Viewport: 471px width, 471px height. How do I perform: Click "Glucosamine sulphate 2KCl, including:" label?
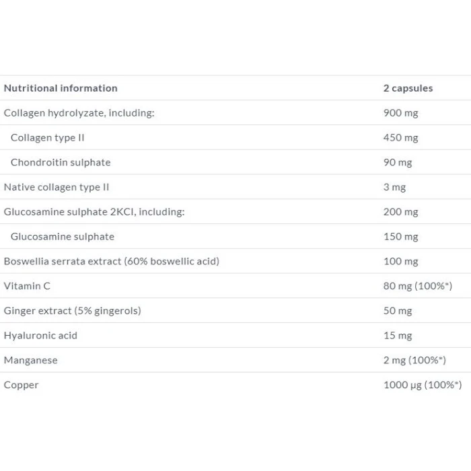[x=94, y=212]
